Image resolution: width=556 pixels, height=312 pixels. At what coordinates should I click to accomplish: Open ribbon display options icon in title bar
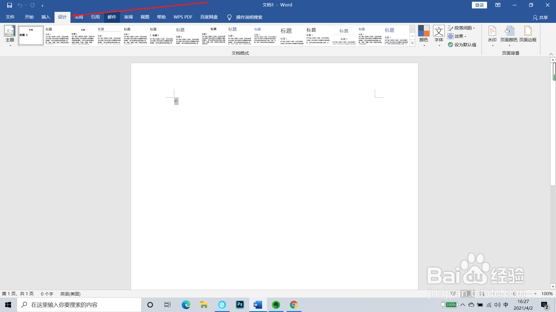[x=498, y=5]
